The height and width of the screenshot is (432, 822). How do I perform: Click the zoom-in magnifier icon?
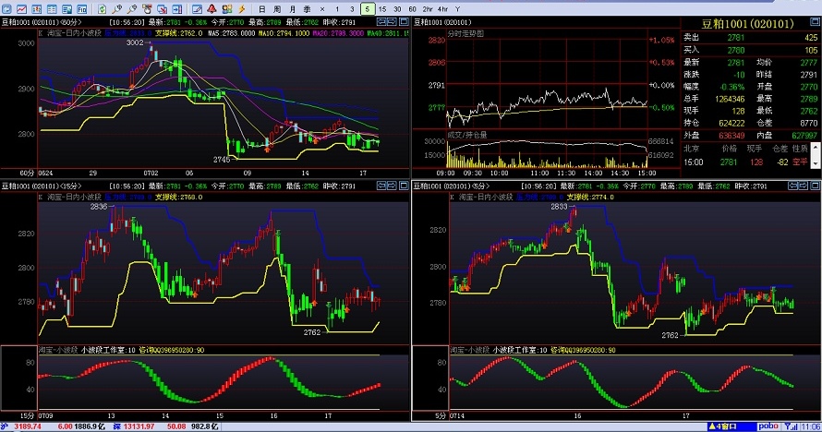coord(117,9)
